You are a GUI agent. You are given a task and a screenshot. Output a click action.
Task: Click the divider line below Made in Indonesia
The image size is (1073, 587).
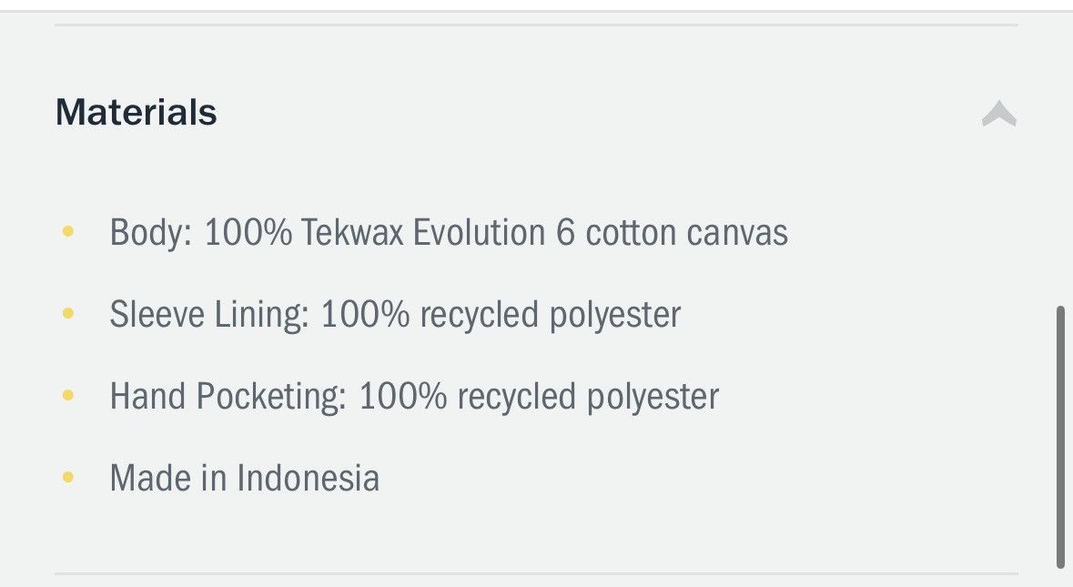pos(536,573)
